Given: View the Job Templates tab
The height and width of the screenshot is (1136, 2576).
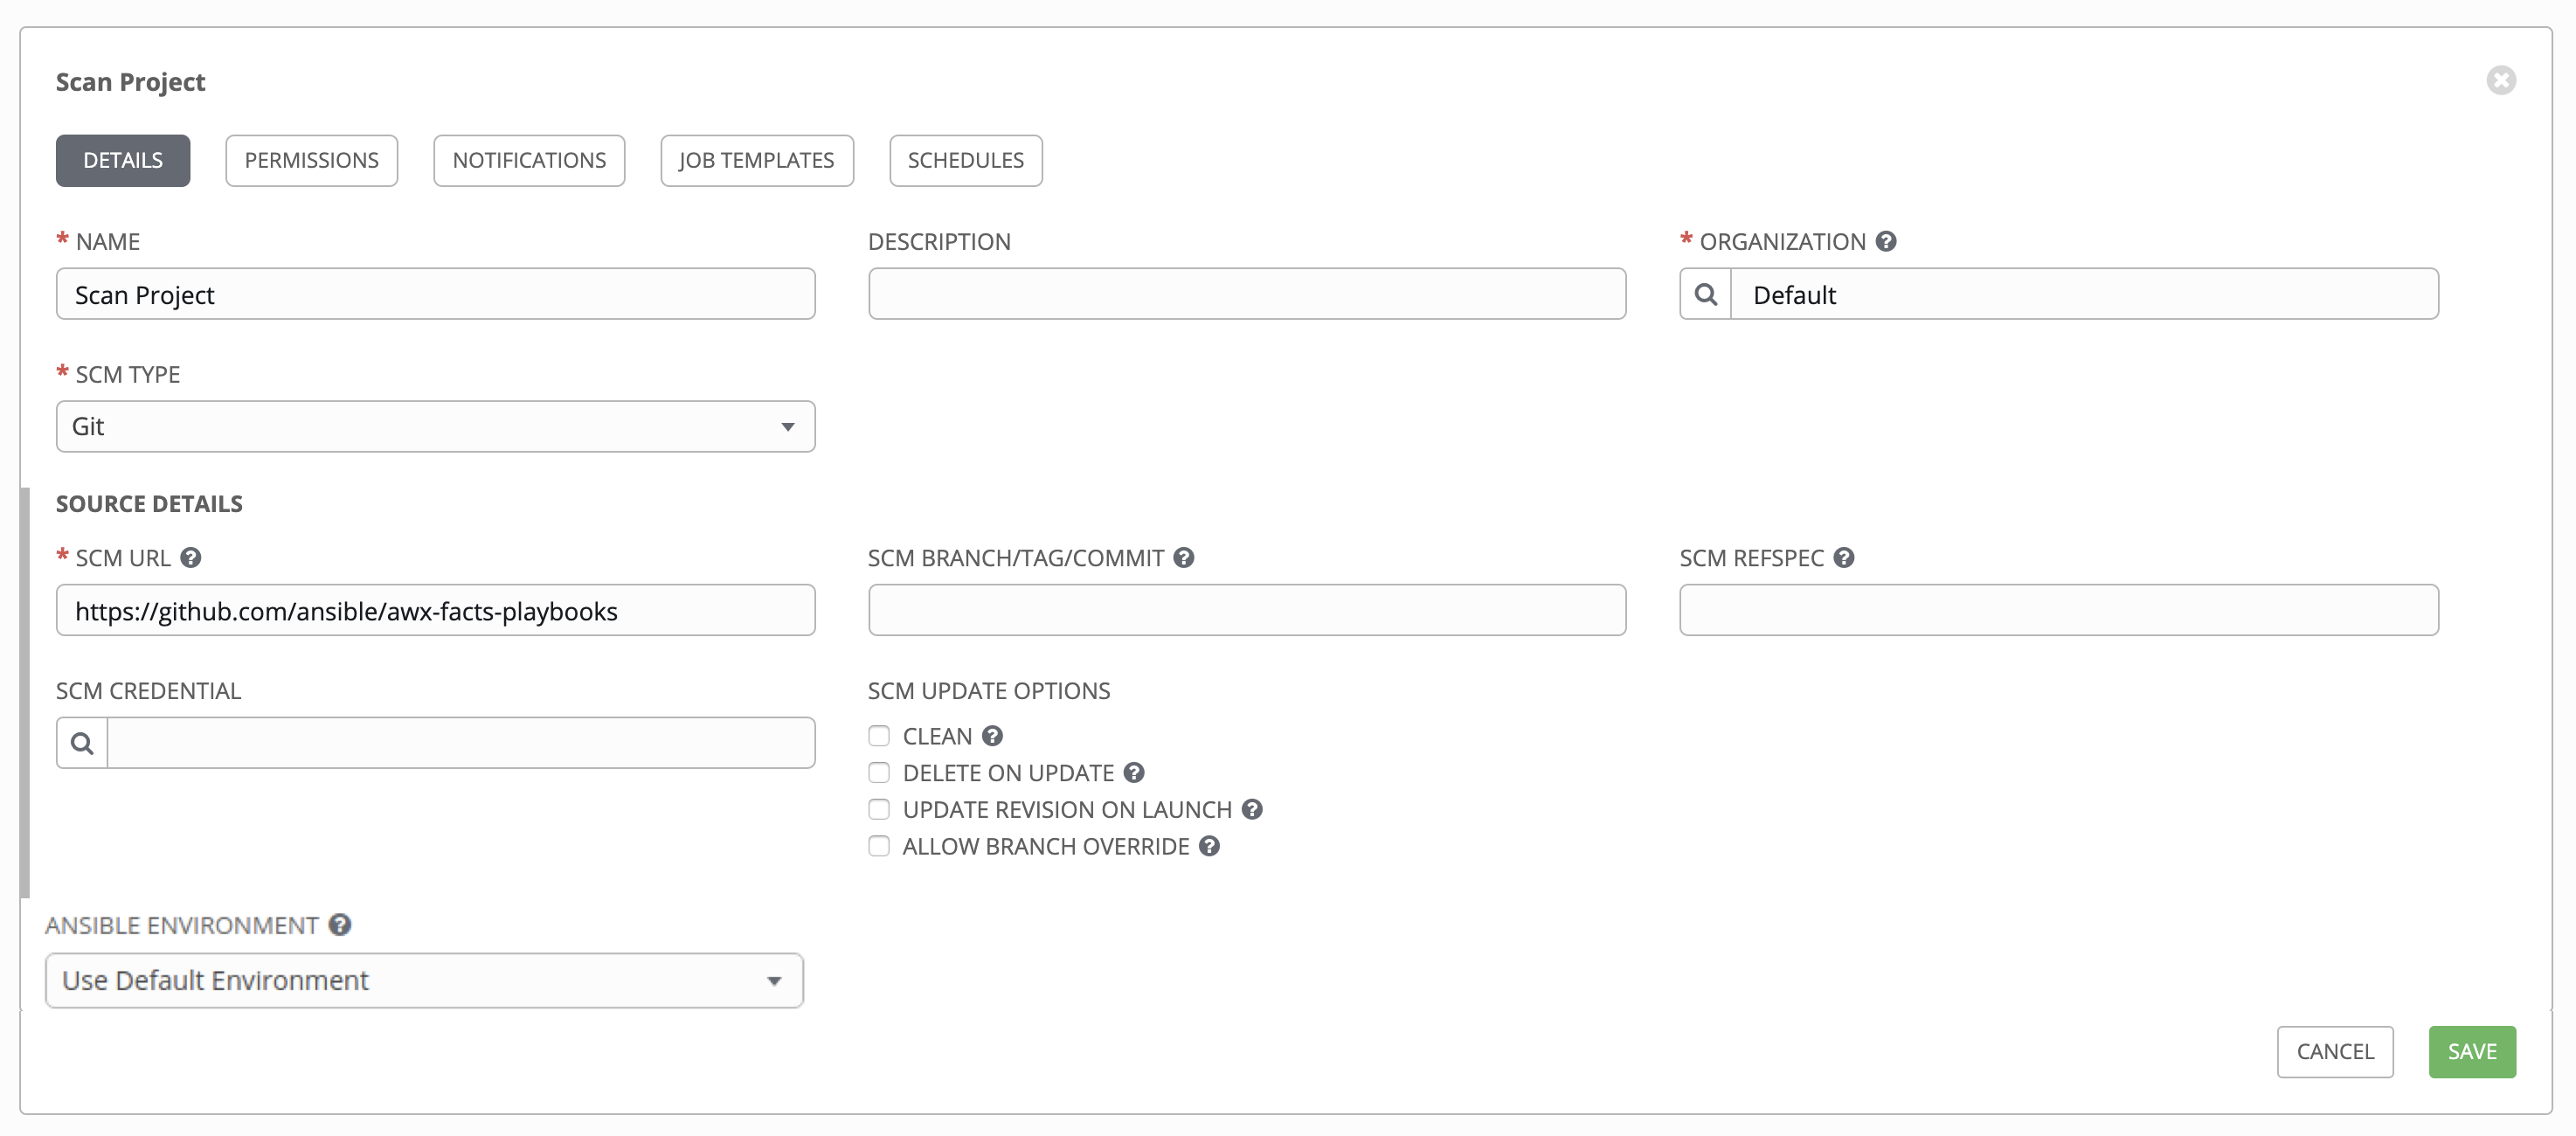Looking at the screenshot, I should click(x=757, y=160).
